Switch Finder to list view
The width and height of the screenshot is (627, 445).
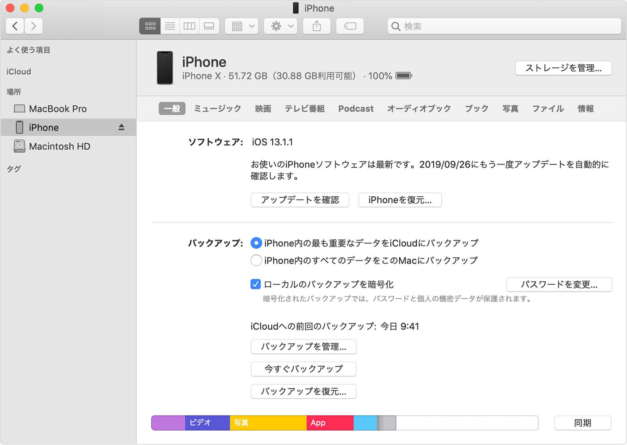point(170,26)
